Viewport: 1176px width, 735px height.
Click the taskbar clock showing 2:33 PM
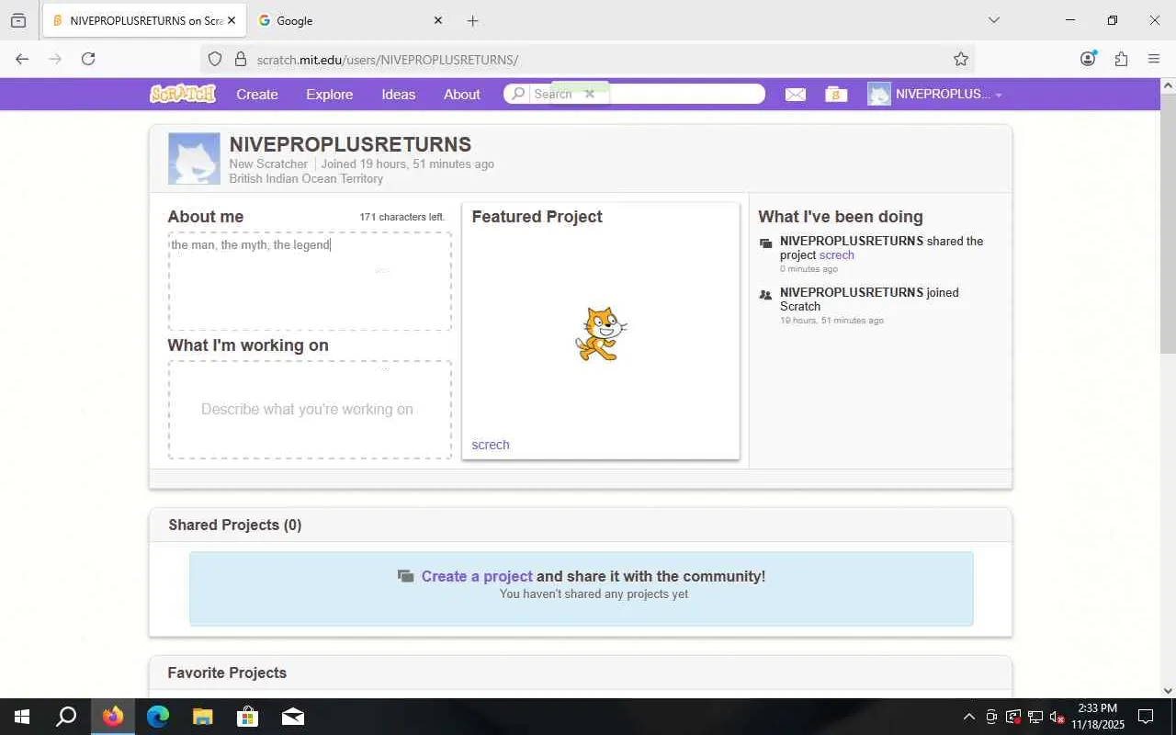[1097, 717]
